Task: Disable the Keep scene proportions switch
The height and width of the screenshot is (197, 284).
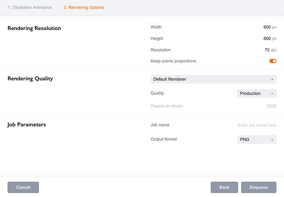Action: (273, 61)
